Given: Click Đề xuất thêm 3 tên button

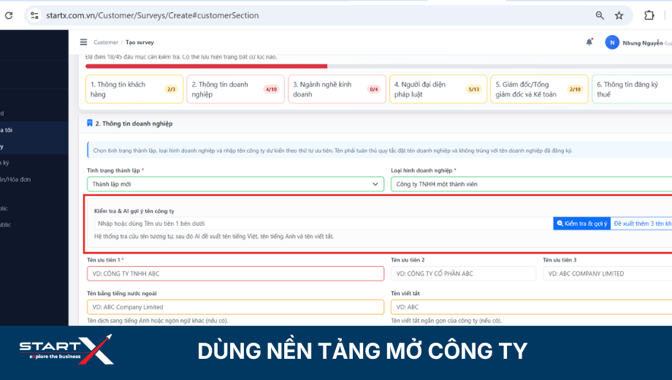Looking at the screenshot, I should [x=641, y=224].
